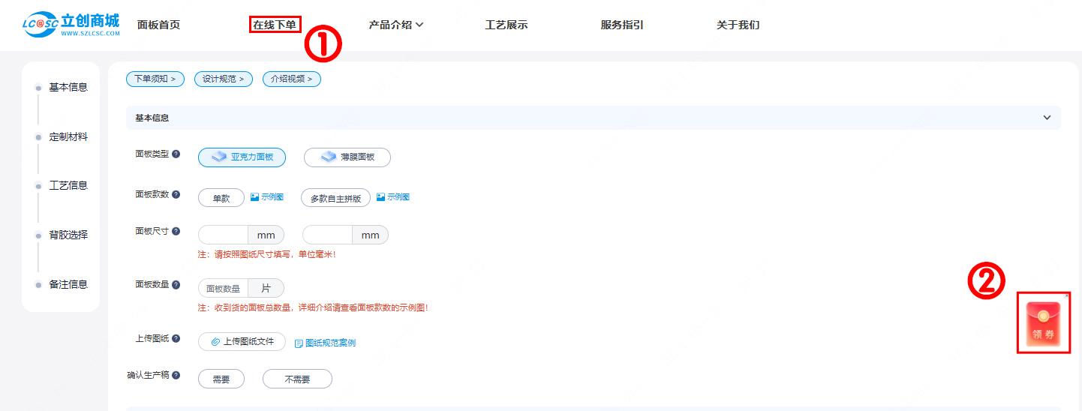Screen dimensions: 1082x411
Task: Click 上传图纸文件 upload button
Action: coord(242,342)
